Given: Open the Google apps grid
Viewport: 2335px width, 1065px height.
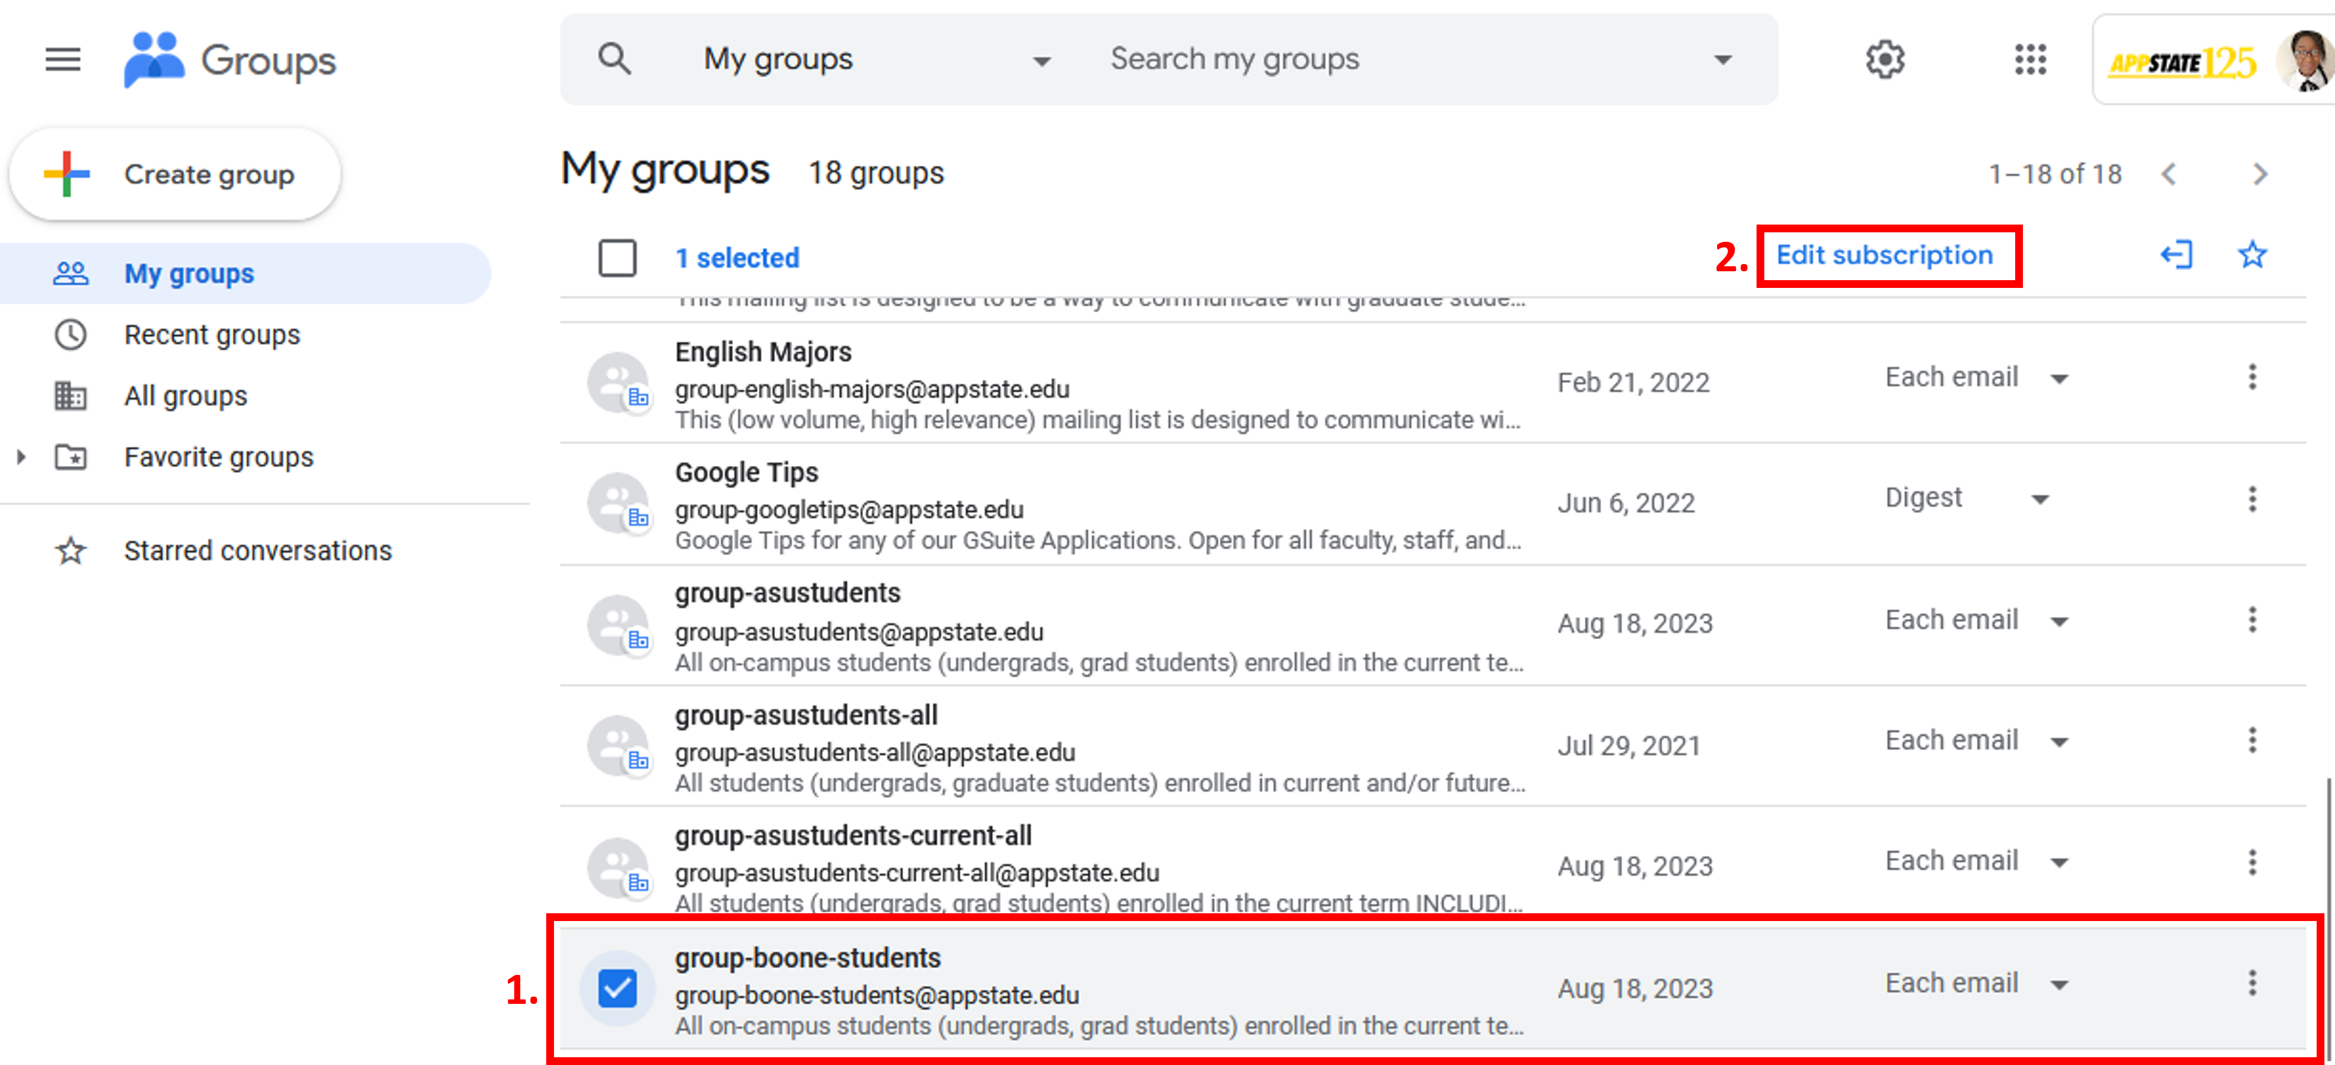Looking at the screenshot, I should [x=2030, y=60].
